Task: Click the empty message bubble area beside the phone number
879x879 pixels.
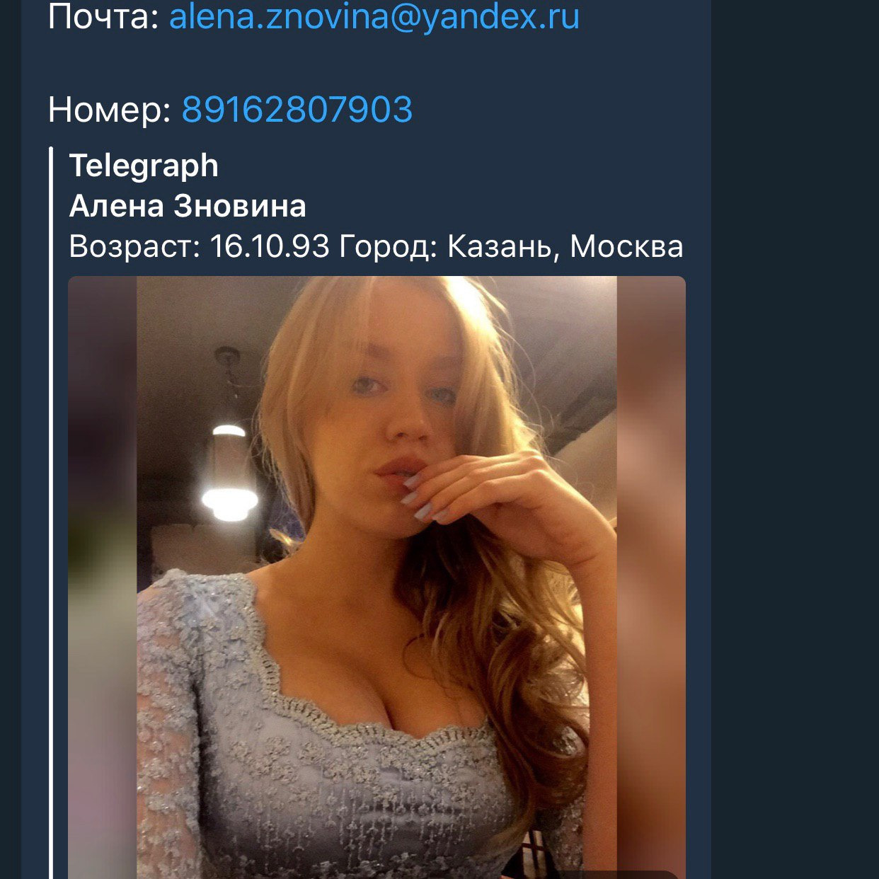Action: (x=559, y=110)
